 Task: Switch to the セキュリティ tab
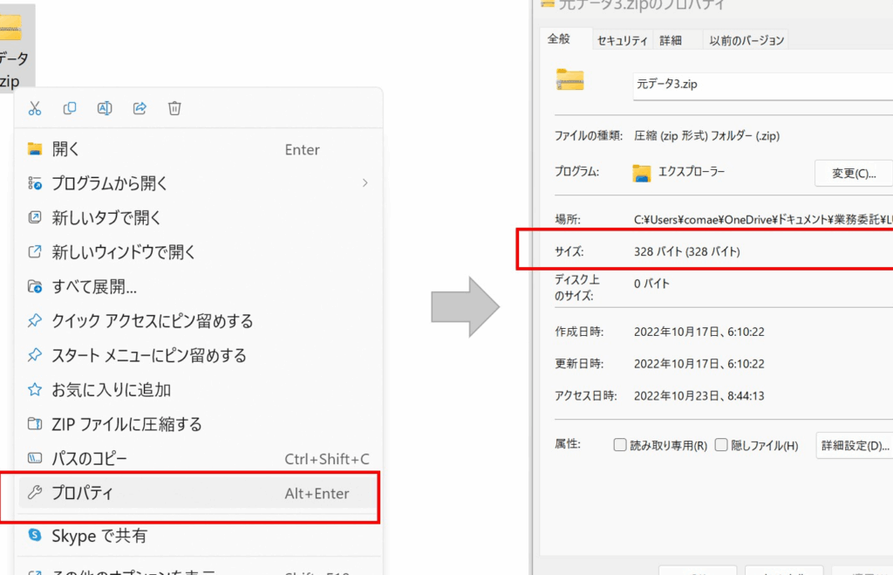pos(622,40)
